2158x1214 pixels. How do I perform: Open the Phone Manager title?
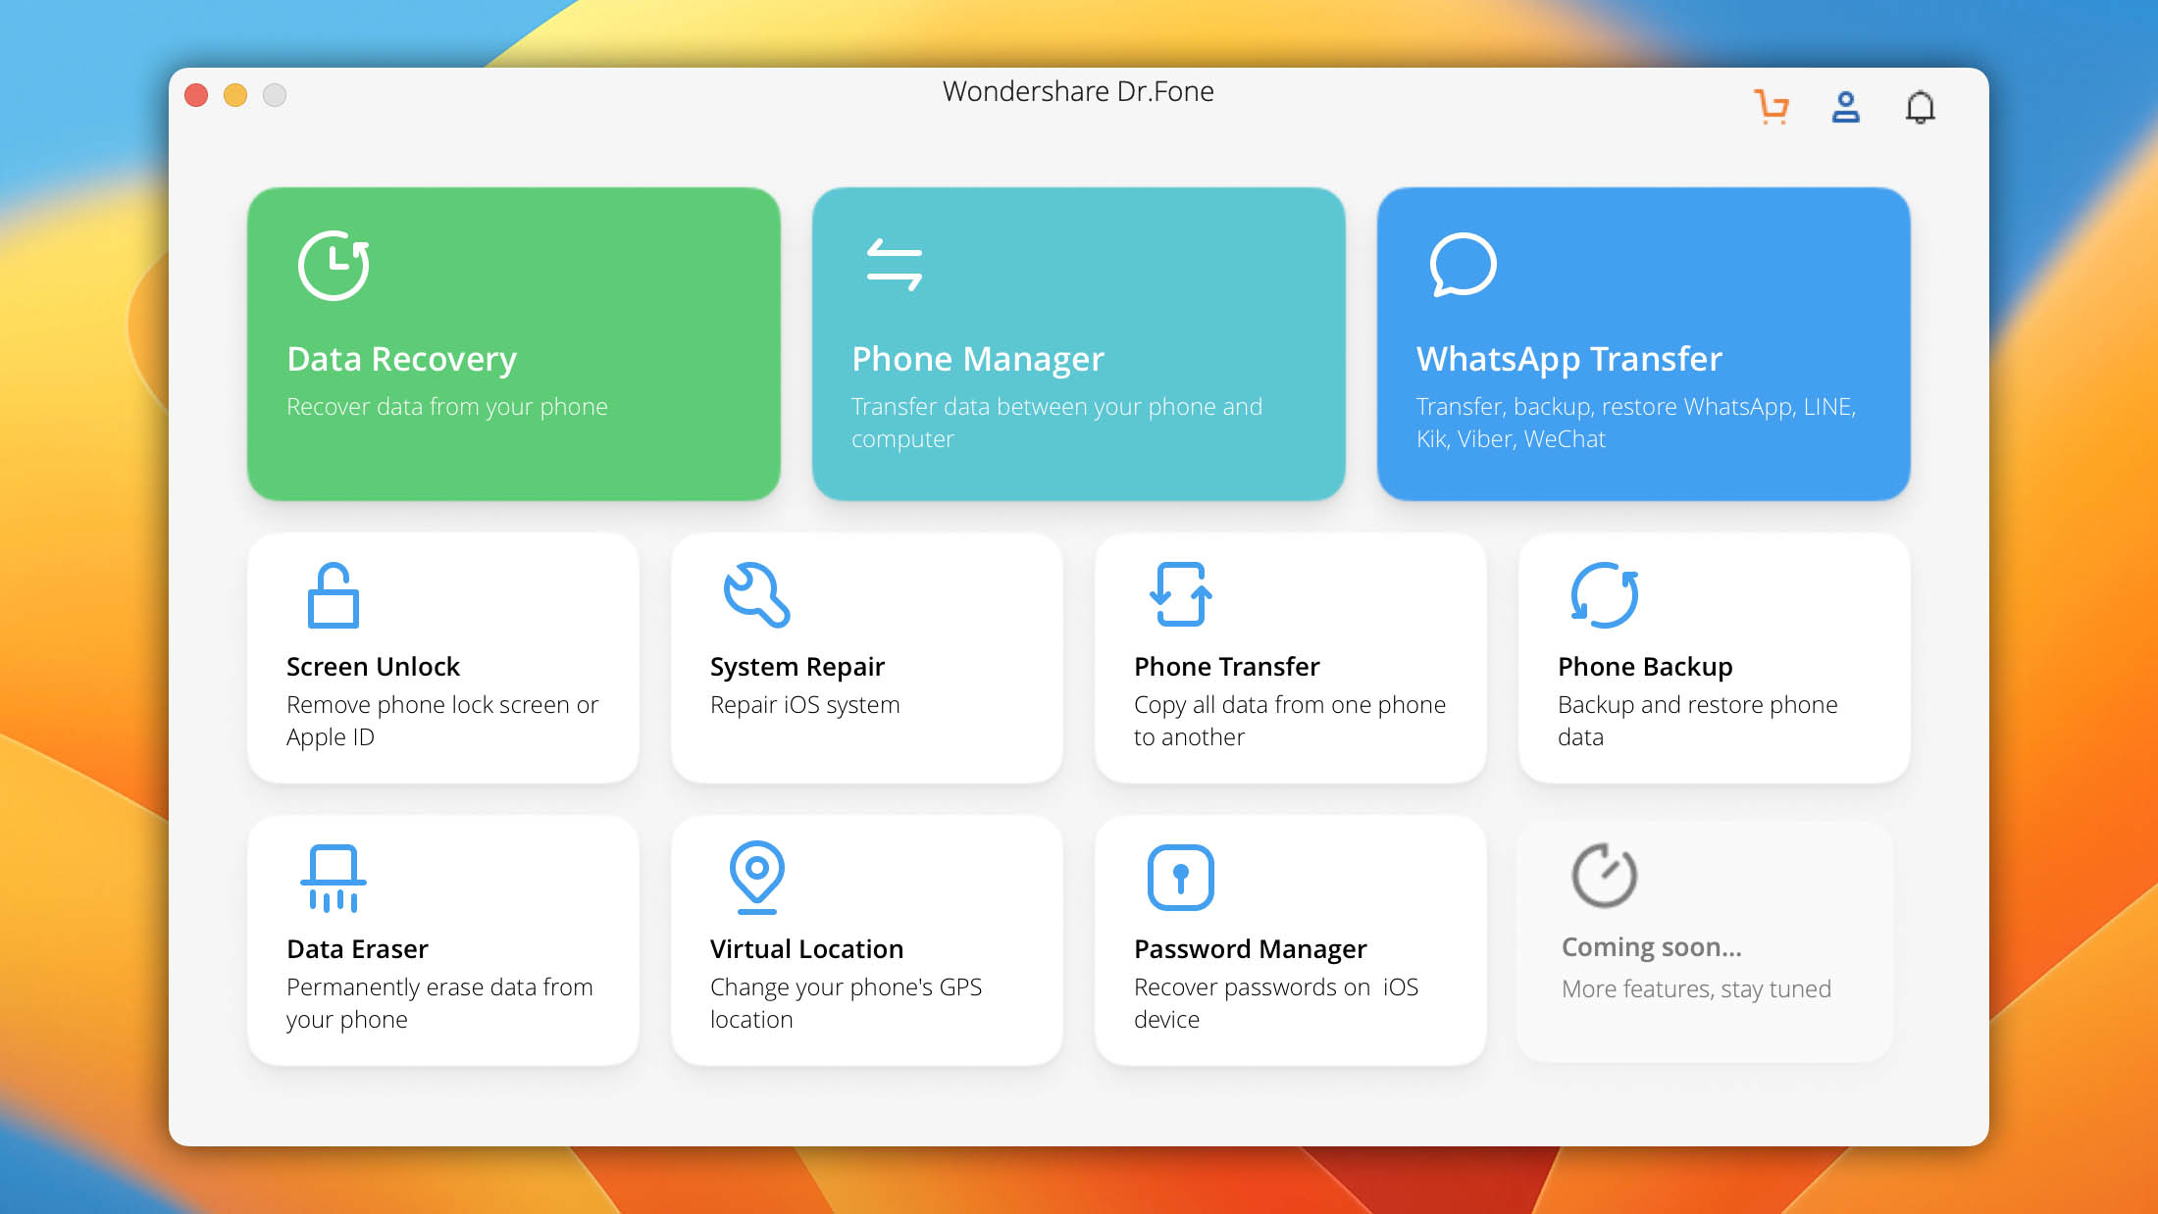(x=978, y=359)
